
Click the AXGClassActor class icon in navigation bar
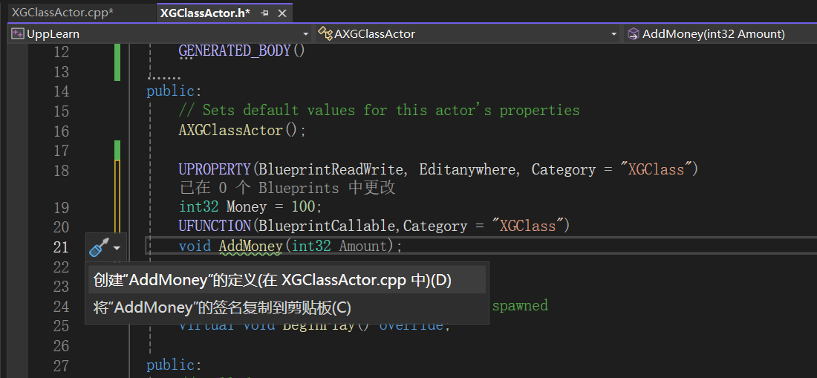click(325, 34)
